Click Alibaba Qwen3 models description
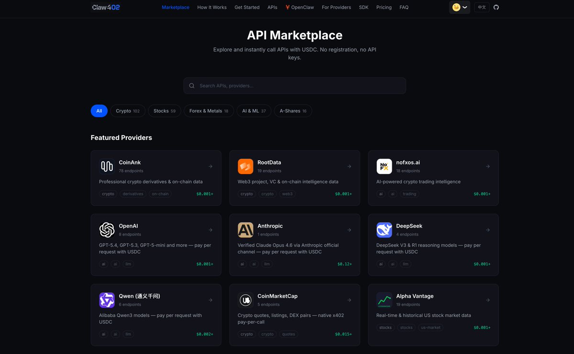 click(150, 319)
